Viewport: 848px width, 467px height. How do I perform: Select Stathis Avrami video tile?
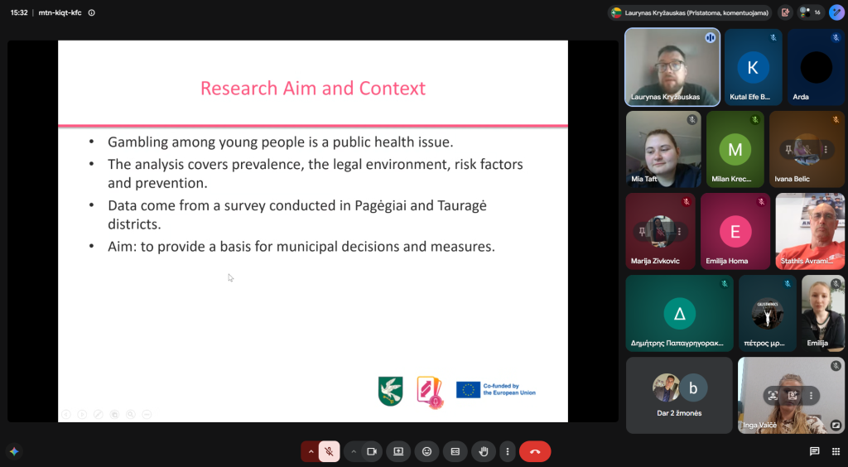810,231
